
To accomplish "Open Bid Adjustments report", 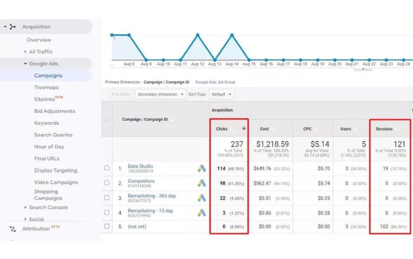I will click(54, 111).
